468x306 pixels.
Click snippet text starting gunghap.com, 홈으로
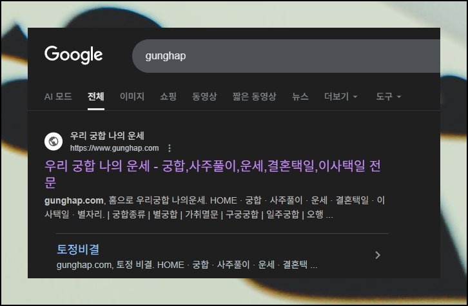(x=215, y=207)
